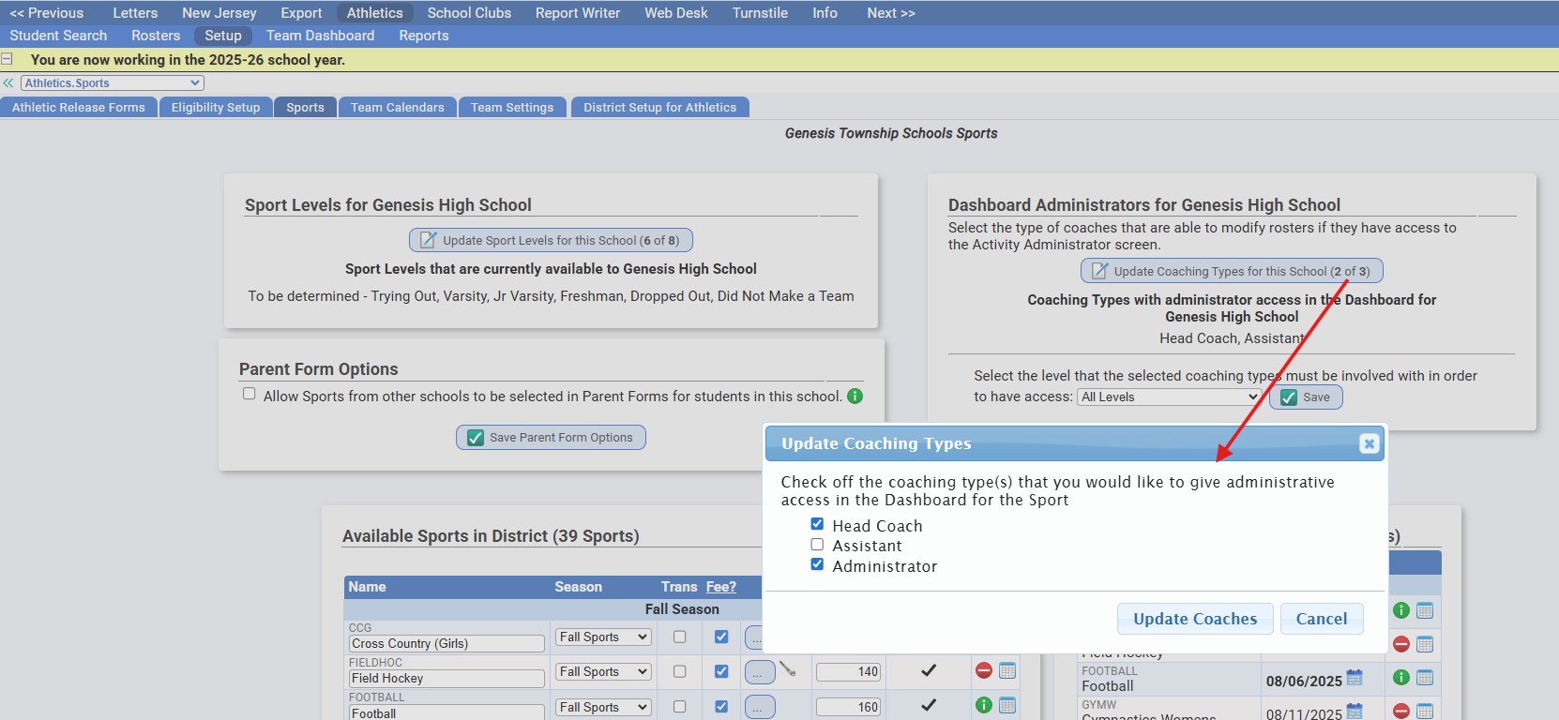Image resolution: width=1559 pixels, height=720 pixels.
Task: Click the checkmark in the 140 fee row
Action: (x=929, y=670)
